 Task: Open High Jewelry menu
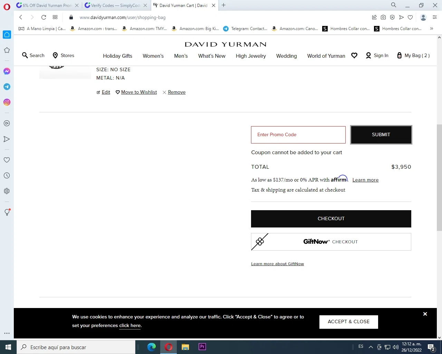pyautogui.click(x=251, y=56)
